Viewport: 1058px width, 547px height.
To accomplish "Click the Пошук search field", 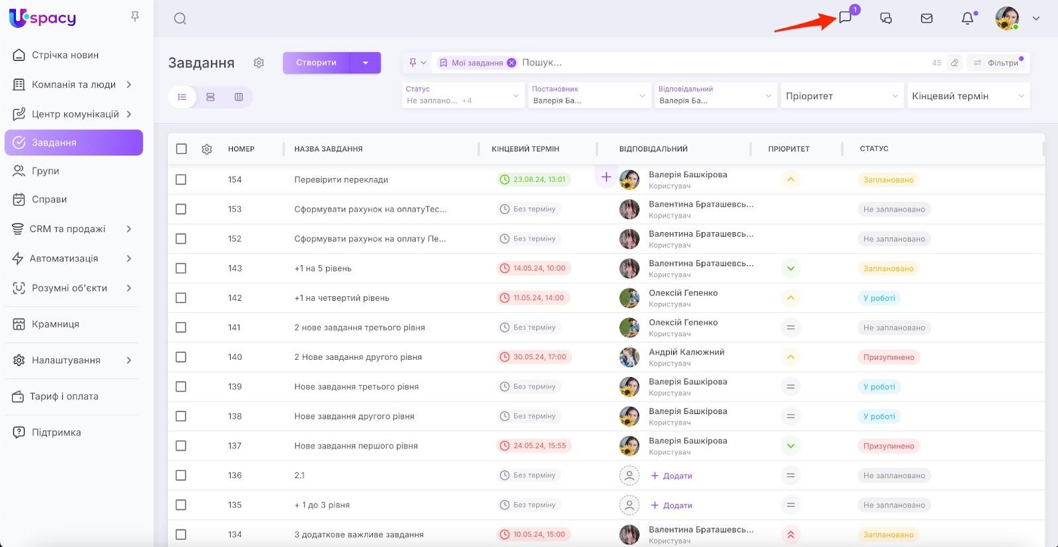I will click(724, 63).
